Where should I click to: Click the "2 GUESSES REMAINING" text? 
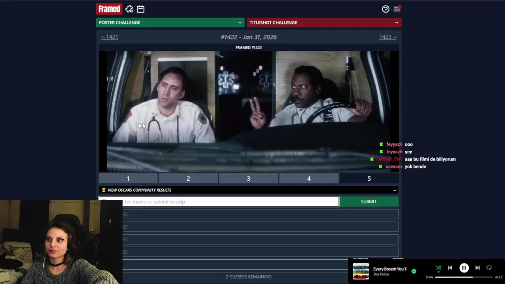pyautogui.click(x=249, y=277)
